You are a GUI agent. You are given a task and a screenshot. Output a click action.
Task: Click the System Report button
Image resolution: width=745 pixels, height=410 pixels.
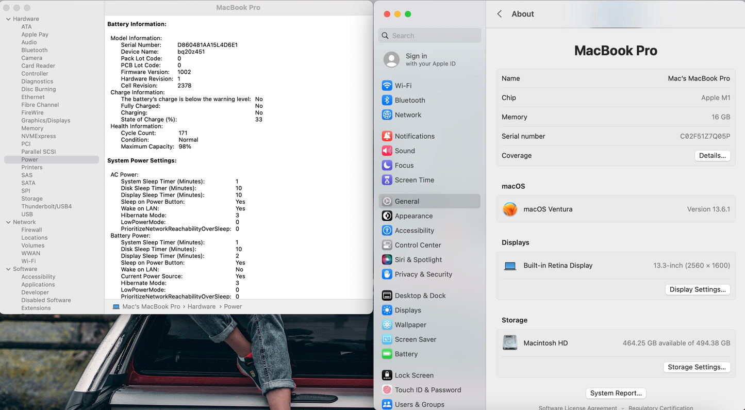click(x=616, y=393)
